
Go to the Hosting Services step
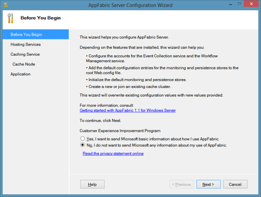coord(25,44)
